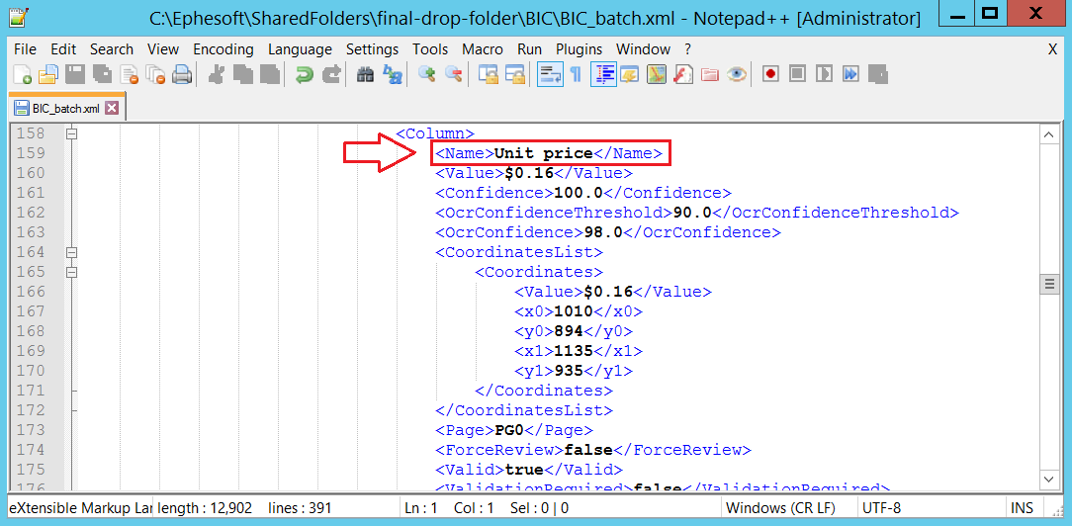Screen dimensions: 1072x526
Task: Click the PG0 page value
Action: pos(509,430)
